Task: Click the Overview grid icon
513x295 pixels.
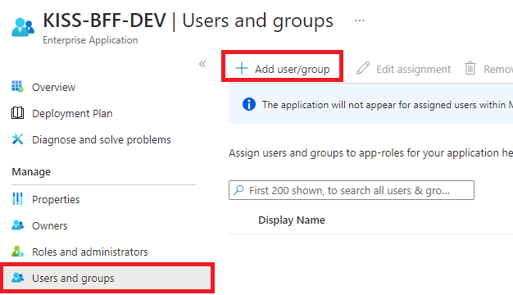Action: click(x=18, y=87)
